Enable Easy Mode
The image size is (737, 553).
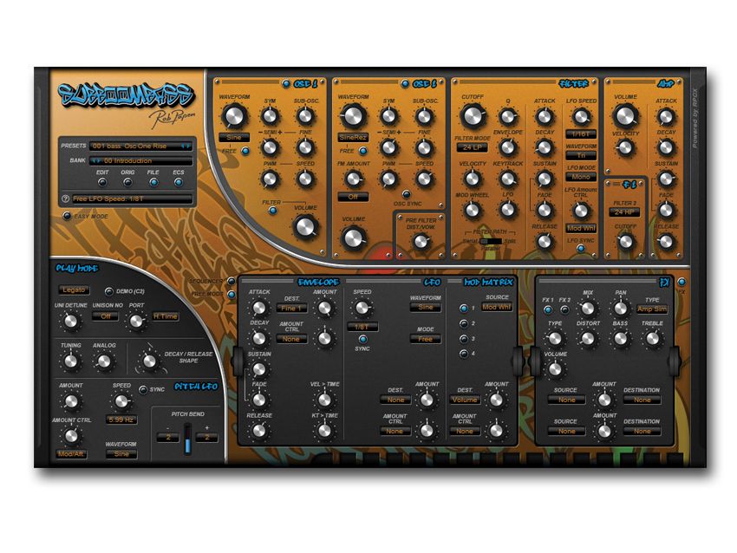pos(68,216)
